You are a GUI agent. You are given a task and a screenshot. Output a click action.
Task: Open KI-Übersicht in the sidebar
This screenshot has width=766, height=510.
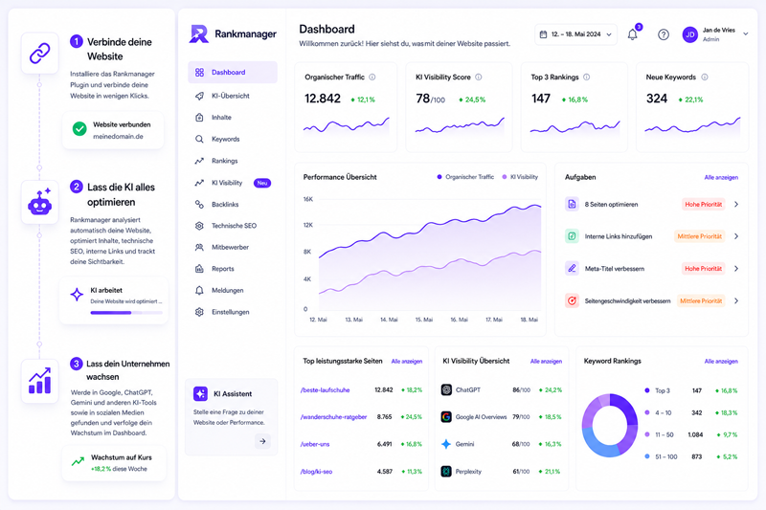click(x=233, y=96)
